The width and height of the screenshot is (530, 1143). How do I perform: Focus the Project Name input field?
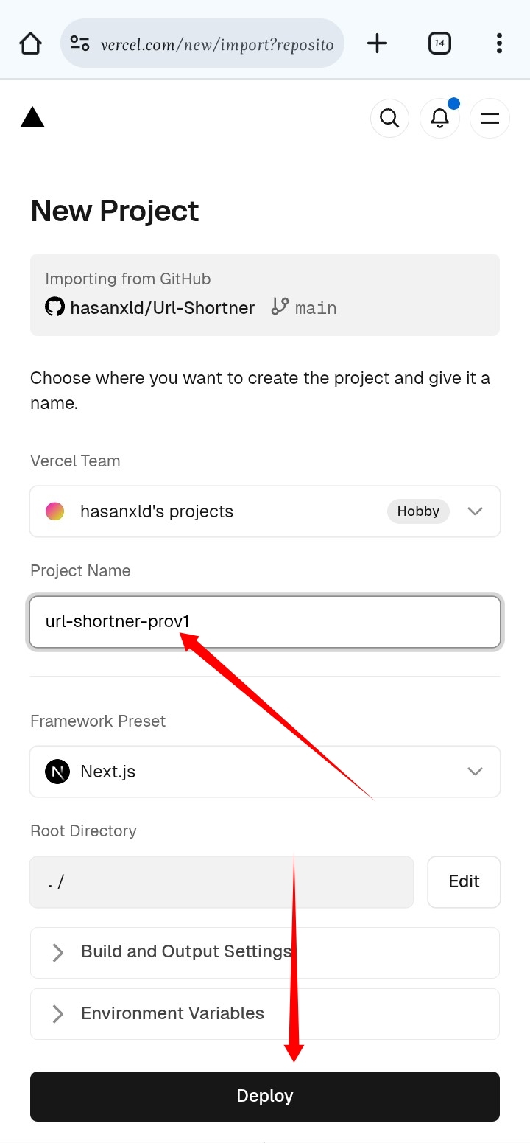click(265, 622)
